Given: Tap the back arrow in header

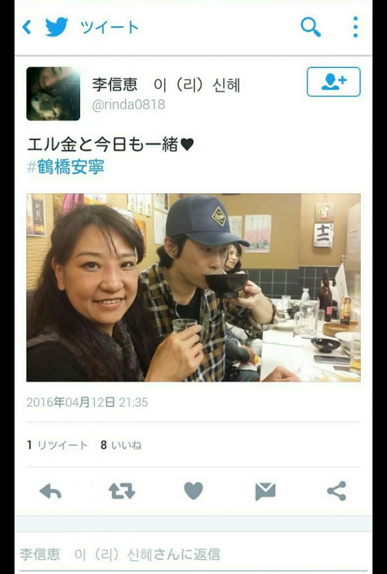Looking at the screenshot, I should [27, 27].
